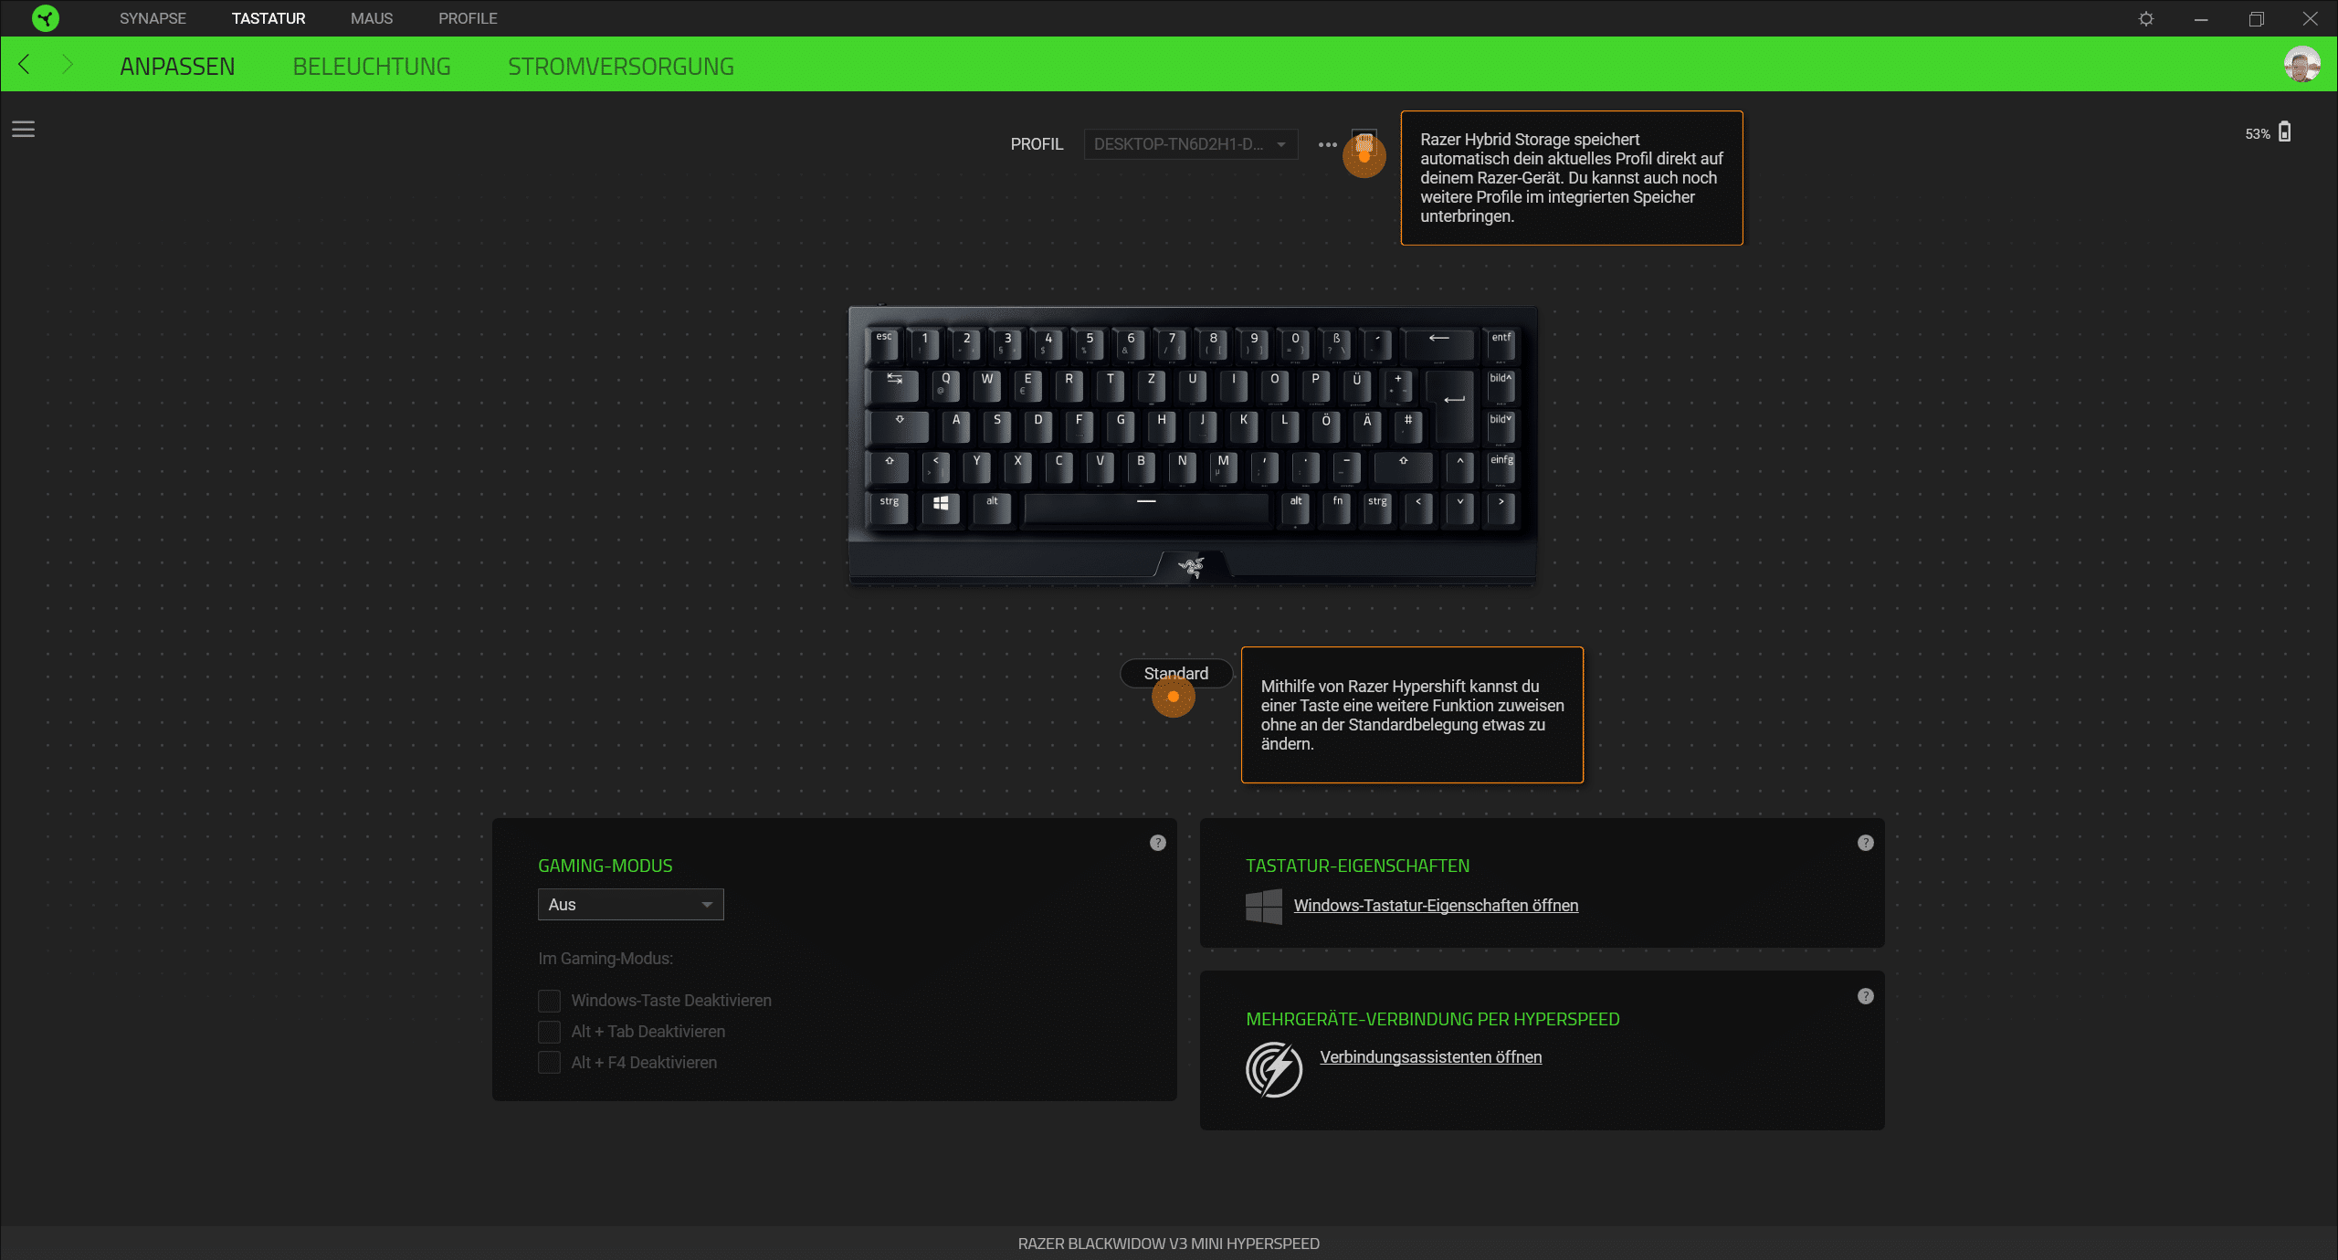Click the onboard storage profile icon
Image resolution: width=2338 pixels, height=1260 pixels.
[x=1364, y=142]
